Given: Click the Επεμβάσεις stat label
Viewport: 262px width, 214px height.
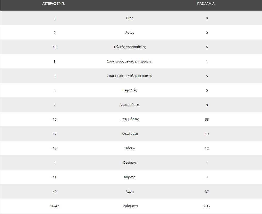Looking at the screenshot, I should pos(130,119).
